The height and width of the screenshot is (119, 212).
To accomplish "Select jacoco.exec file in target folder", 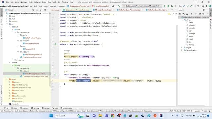I will pyautogui.click(x=18, y=101).
